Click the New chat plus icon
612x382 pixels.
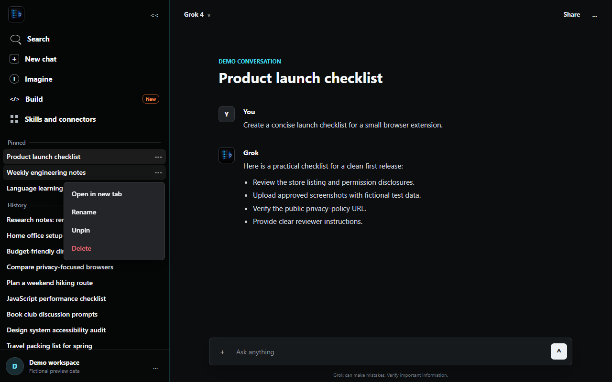point(14,59)
